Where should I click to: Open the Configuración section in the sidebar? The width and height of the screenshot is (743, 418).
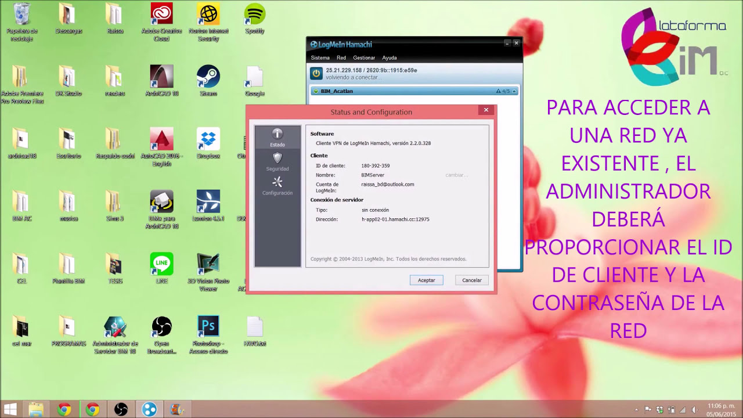277,186
